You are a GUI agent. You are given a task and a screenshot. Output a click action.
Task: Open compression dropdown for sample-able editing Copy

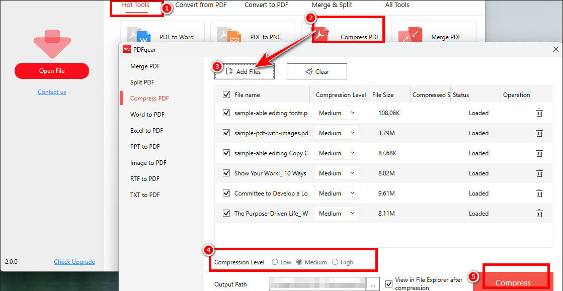tap(337, 153)
